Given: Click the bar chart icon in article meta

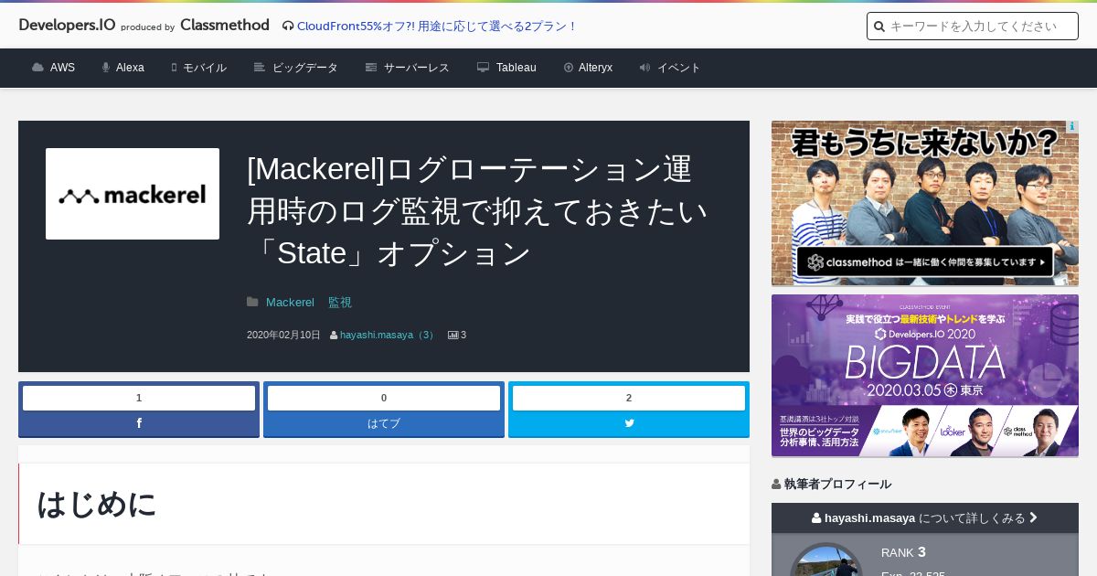Looking at the screenshot, I should pos(453,336).
